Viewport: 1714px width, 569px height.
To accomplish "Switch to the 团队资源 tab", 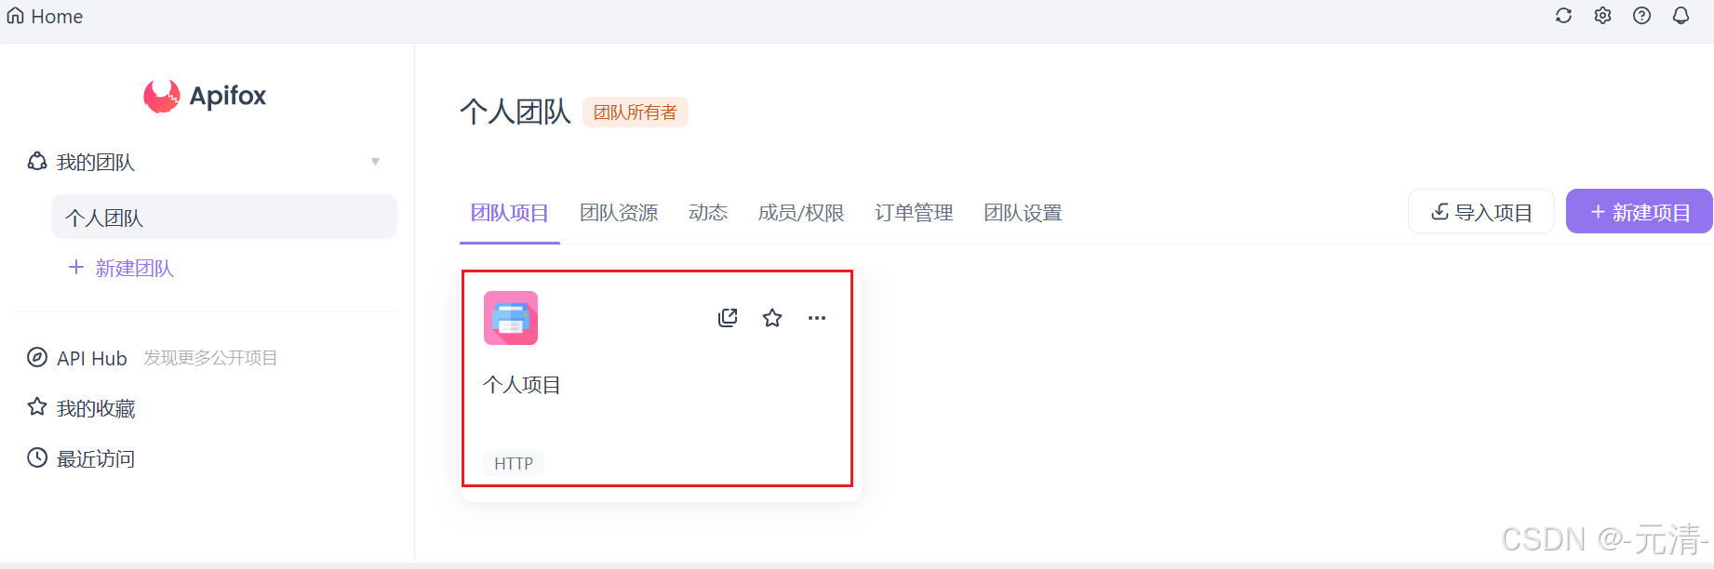I will coord(619,213).
